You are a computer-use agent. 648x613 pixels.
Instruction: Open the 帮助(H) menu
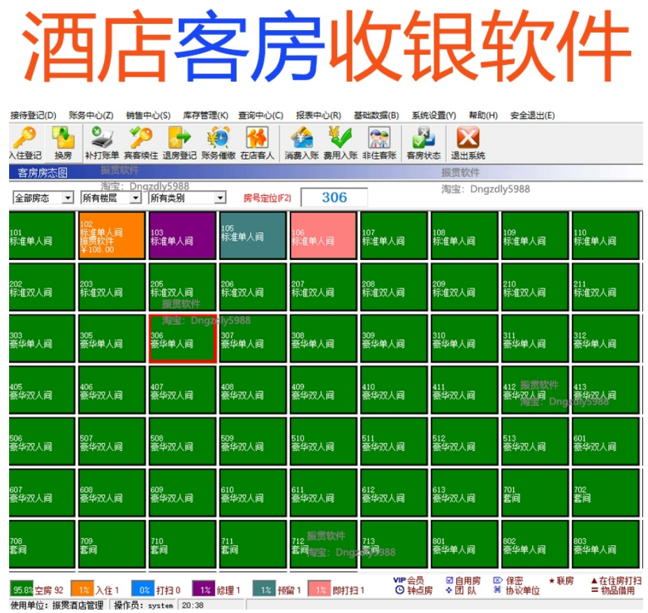(483, 115)
